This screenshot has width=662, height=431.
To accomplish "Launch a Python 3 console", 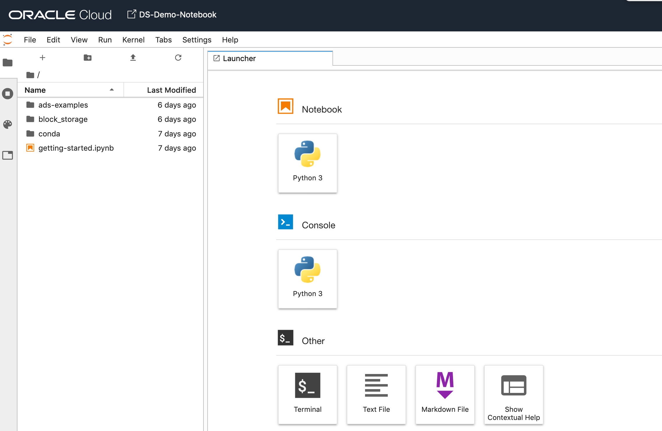I will pos(308,279).
